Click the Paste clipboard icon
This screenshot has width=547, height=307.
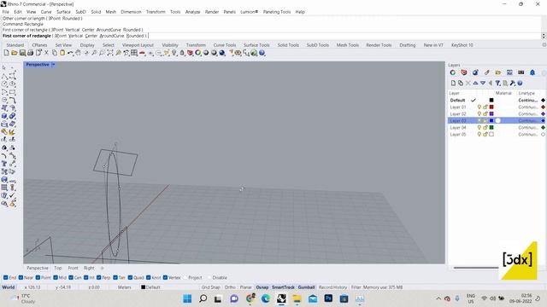pyautogui.click(x=62, y=53)
